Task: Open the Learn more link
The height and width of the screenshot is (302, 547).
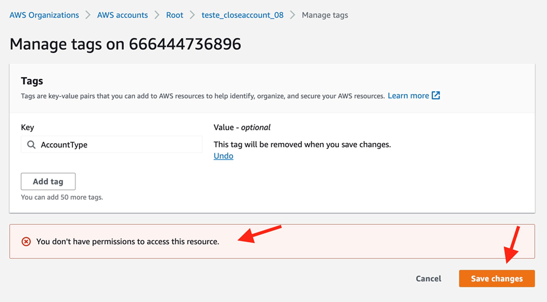Action: pos(408,96)
